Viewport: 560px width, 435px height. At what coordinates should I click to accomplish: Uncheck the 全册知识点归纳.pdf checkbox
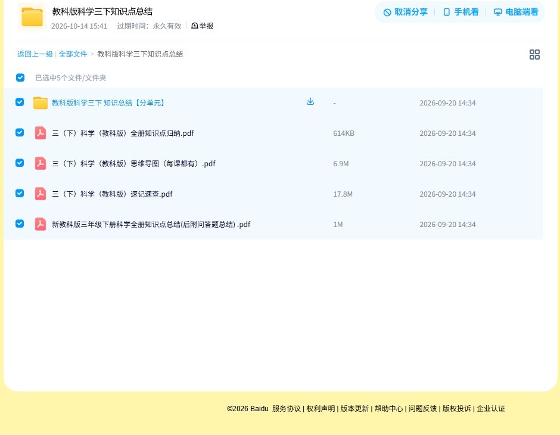click(20, 132)
